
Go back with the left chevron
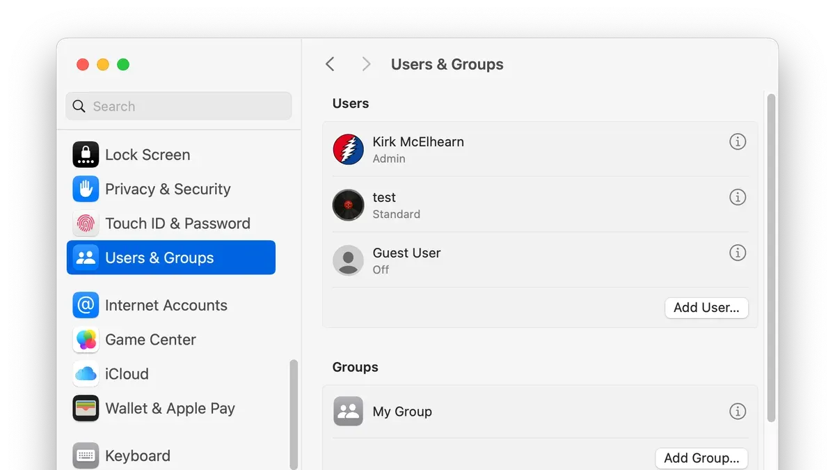click(x=330, y=64)
